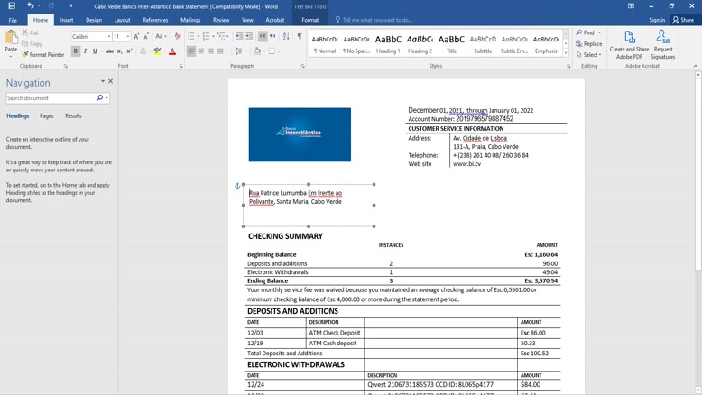Viewport: 702px width, 395px height.
Task: Toggle Bold formatting
Action: 75,51
